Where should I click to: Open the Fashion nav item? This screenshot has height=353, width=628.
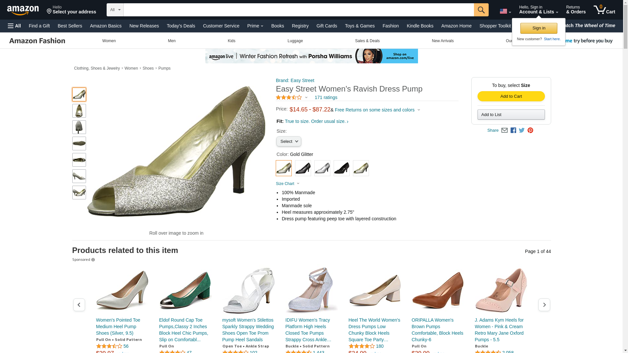pyautogui.click(x=391, y=26)
